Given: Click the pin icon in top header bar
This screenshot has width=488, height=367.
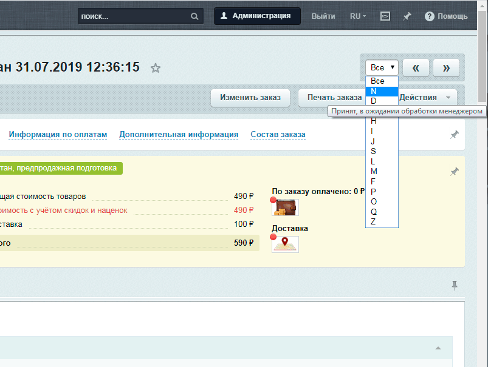Looking at the screenshot, I should click(407, 16).
